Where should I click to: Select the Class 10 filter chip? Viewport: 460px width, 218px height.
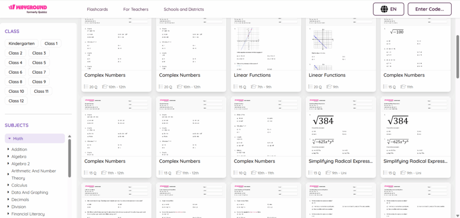click(x=16, y=91)
